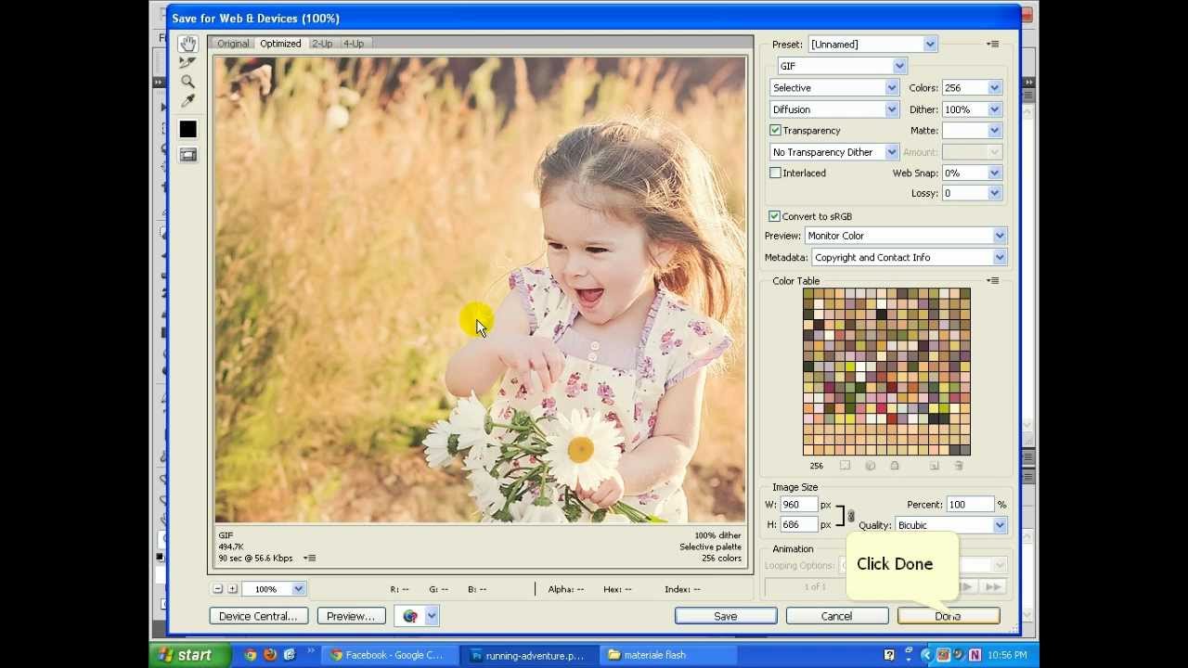Open the Color Table palette menu
This screenshot has width=1188, height=668.
[992, 280]
